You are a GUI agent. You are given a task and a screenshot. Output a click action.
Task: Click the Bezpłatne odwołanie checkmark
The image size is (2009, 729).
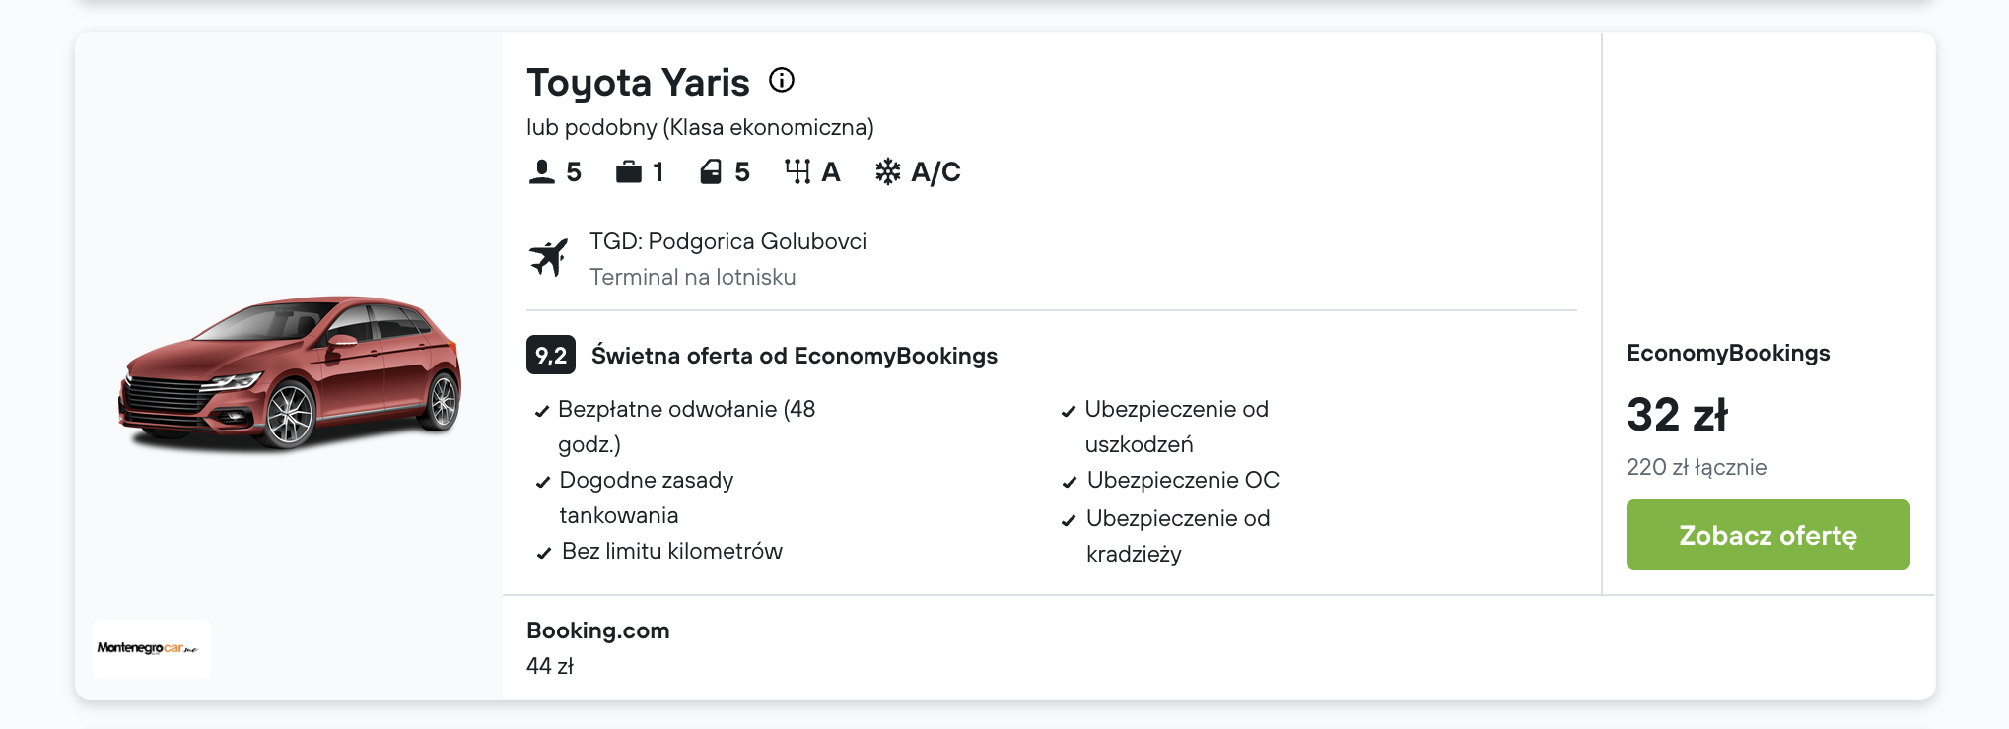coord(541,411)
